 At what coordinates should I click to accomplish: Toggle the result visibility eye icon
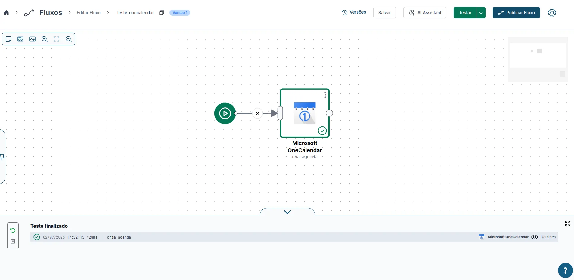[535, 237]
